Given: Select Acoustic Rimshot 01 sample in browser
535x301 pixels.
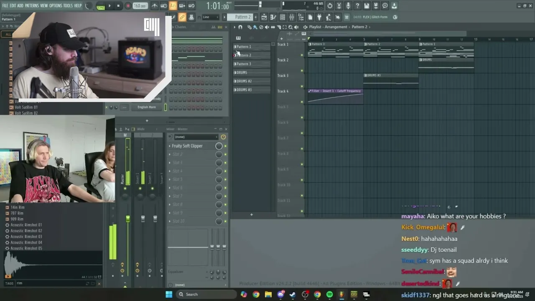Looking at the screenshot, I should (x=26, y=225).
